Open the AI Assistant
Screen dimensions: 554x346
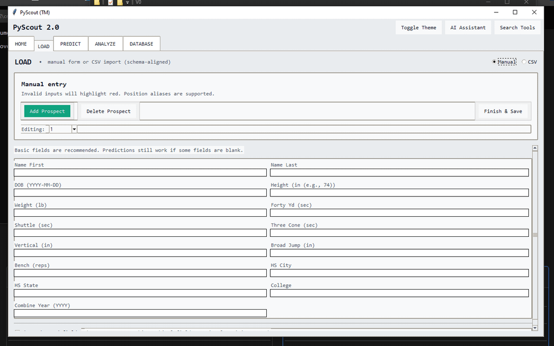[x=468, y=28]
